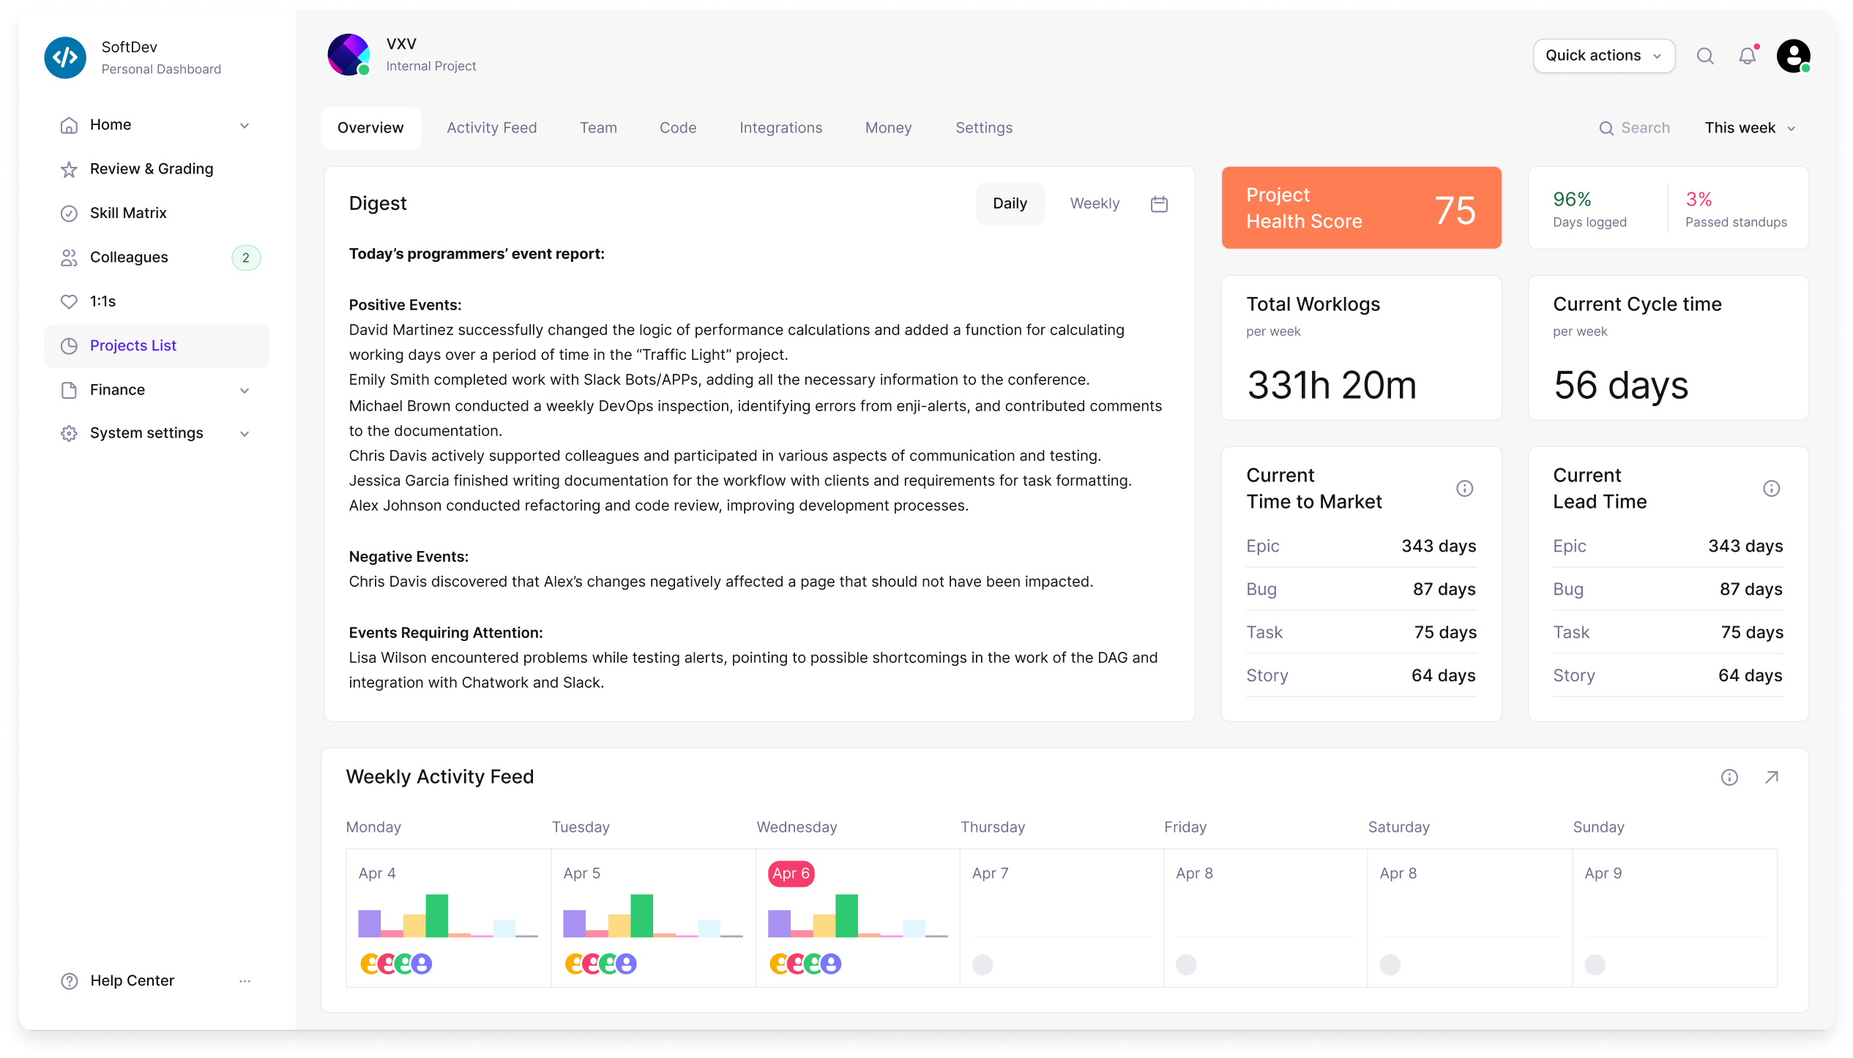
Task: Open the Integrations tab
Action: [780, 127]
